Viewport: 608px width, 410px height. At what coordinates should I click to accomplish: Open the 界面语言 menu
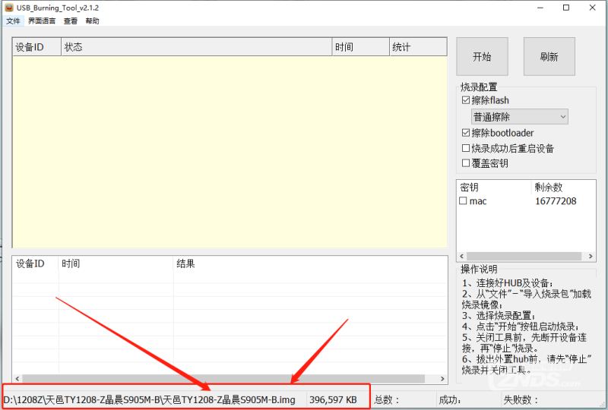(42, 21)
